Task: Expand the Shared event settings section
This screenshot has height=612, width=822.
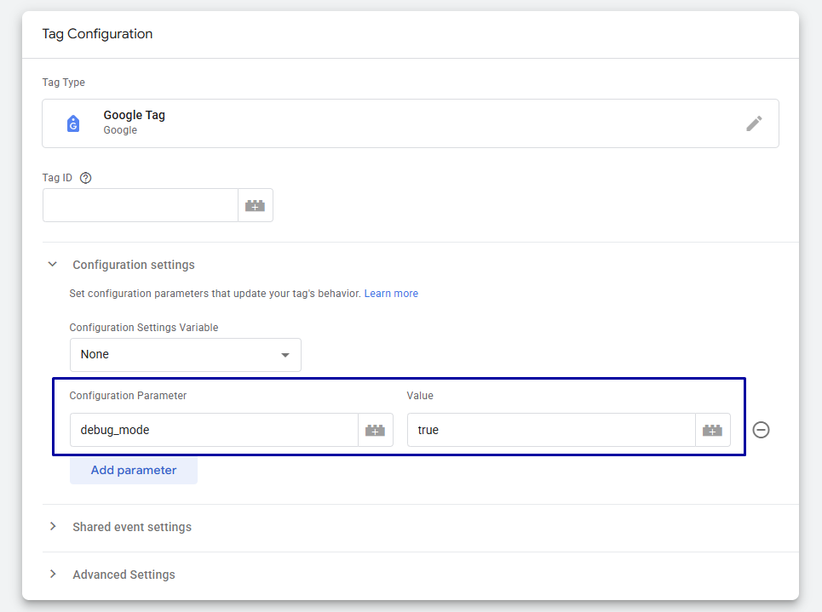Action: (53, 527)
